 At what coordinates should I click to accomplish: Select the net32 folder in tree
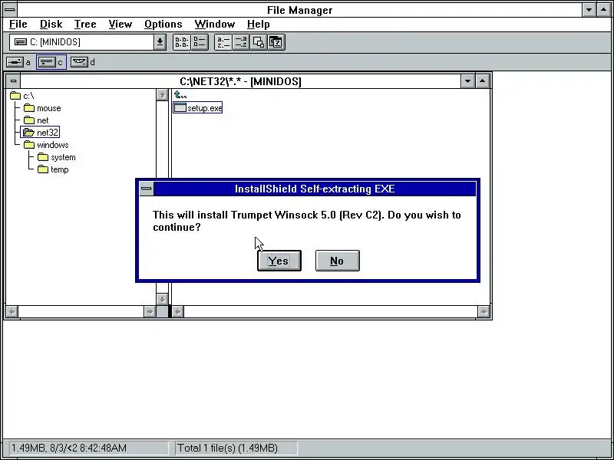(40, 133)
